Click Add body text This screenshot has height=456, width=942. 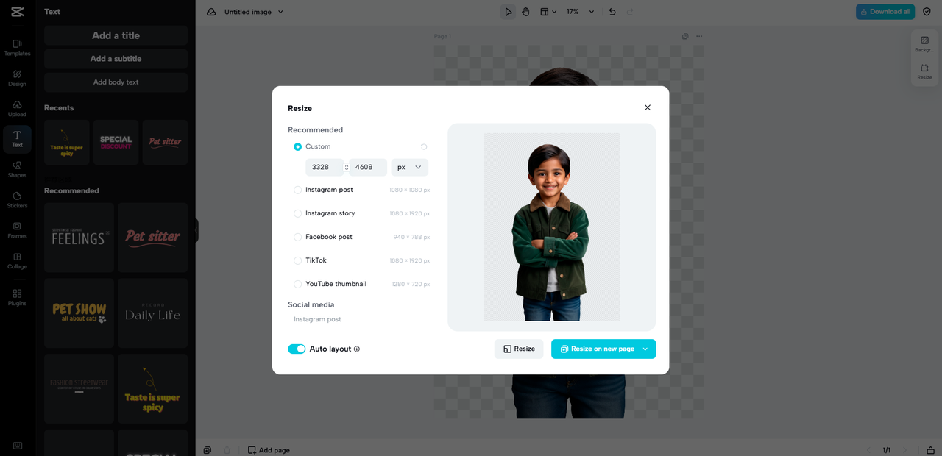click(116, 82)
